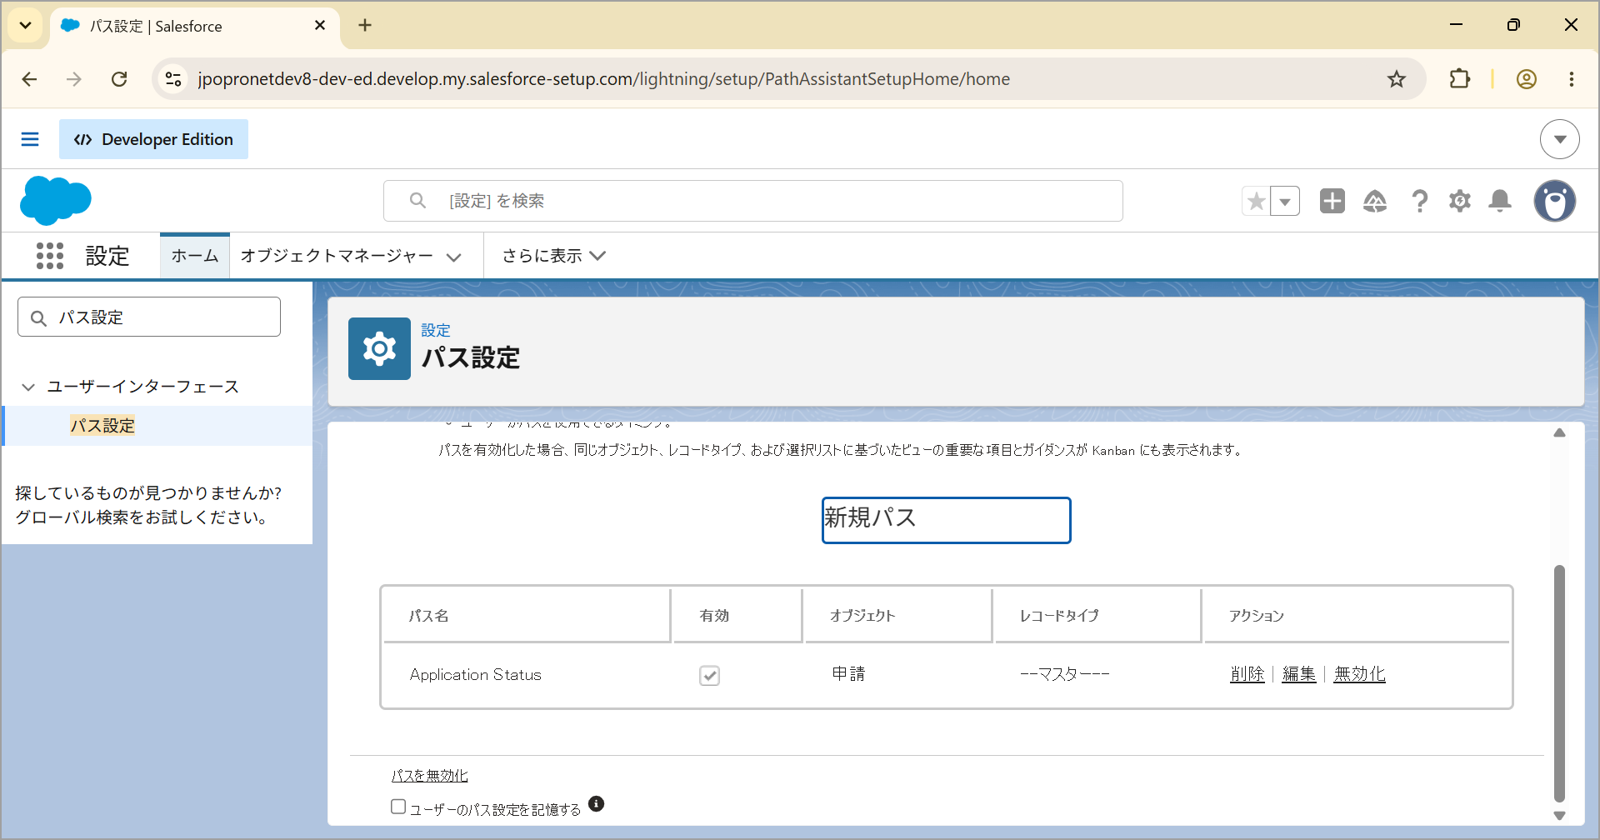
Task: Select パス設定 in the sidebar tree
Action: [102, 426]
